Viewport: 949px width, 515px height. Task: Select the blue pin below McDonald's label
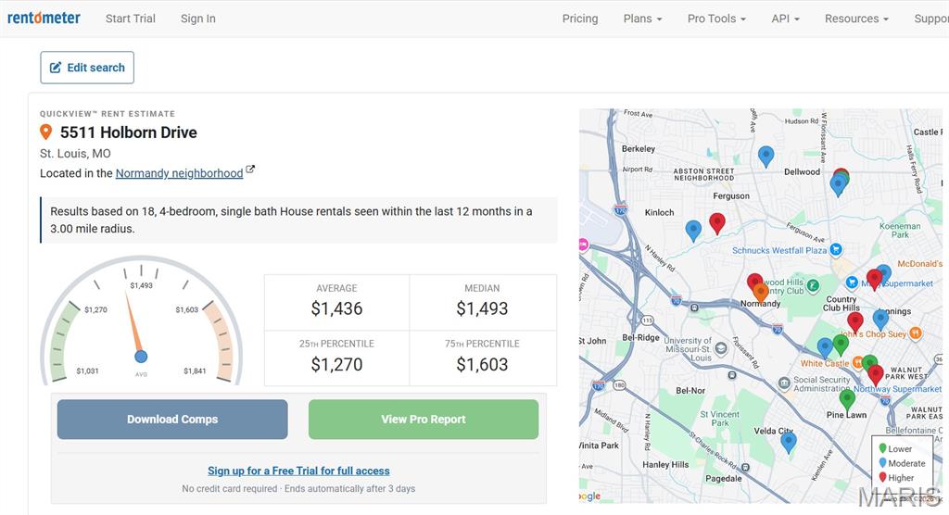tap(884, 273)
